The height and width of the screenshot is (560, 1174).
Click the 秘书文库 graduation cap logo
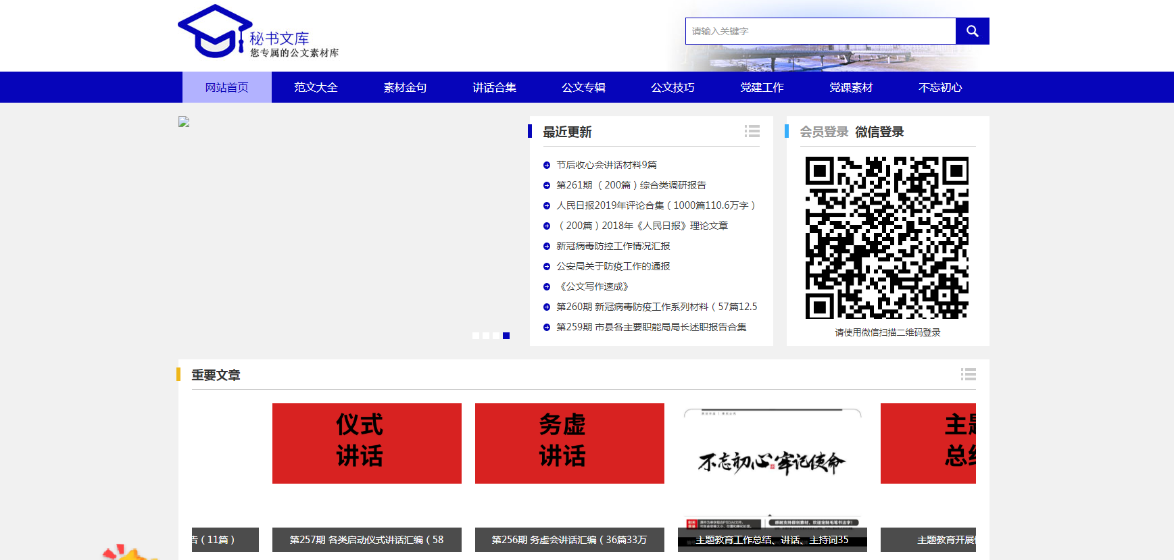pos(215,32)
